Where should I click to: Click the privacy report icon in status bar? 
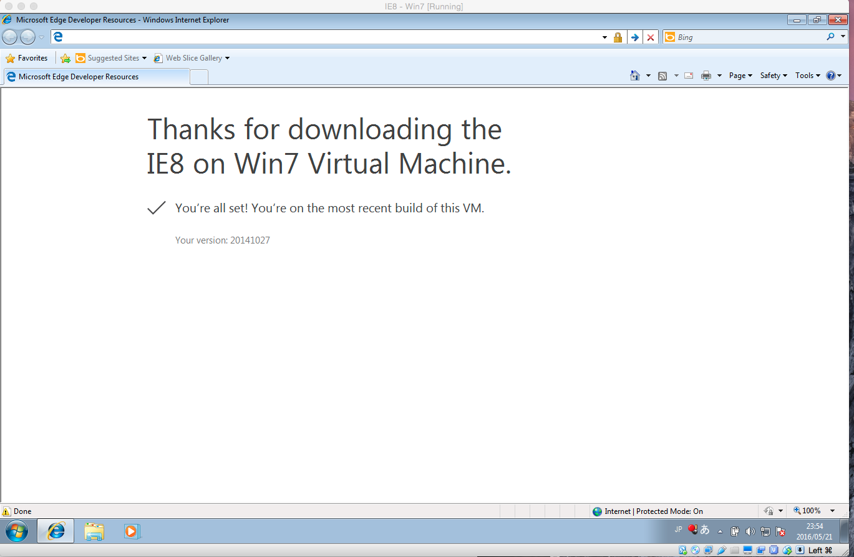[769, 511]
